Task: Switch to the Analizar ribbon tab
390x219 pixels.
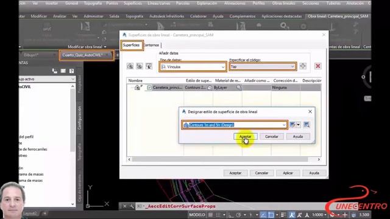Action: coord(60,16)
